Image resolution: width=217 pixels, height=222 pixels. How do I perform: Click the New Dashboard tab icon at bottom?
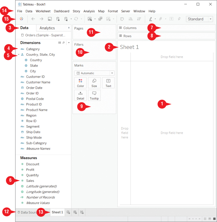75,212
